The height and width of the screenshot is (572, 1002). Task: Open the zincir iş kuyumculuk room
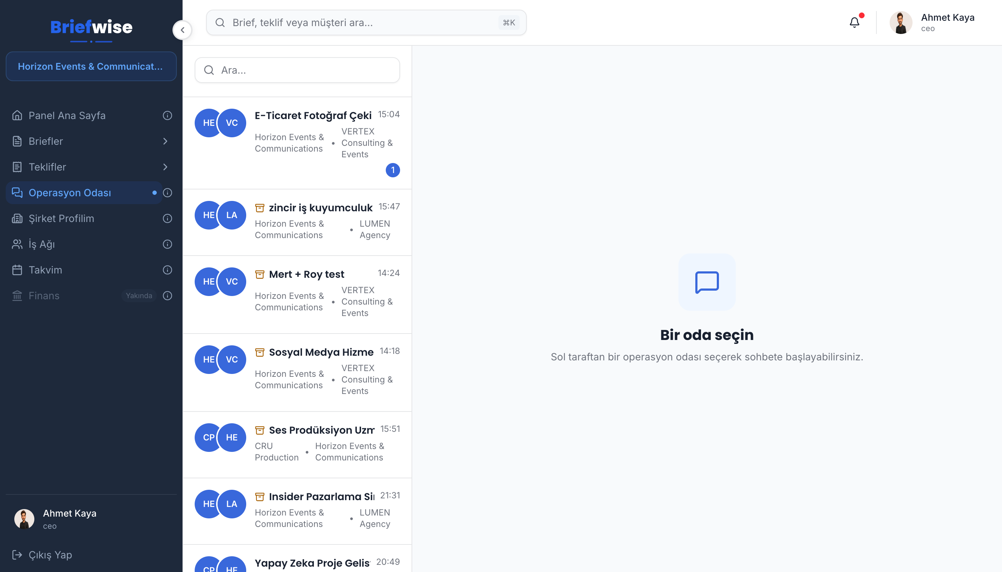pos(297,222)
